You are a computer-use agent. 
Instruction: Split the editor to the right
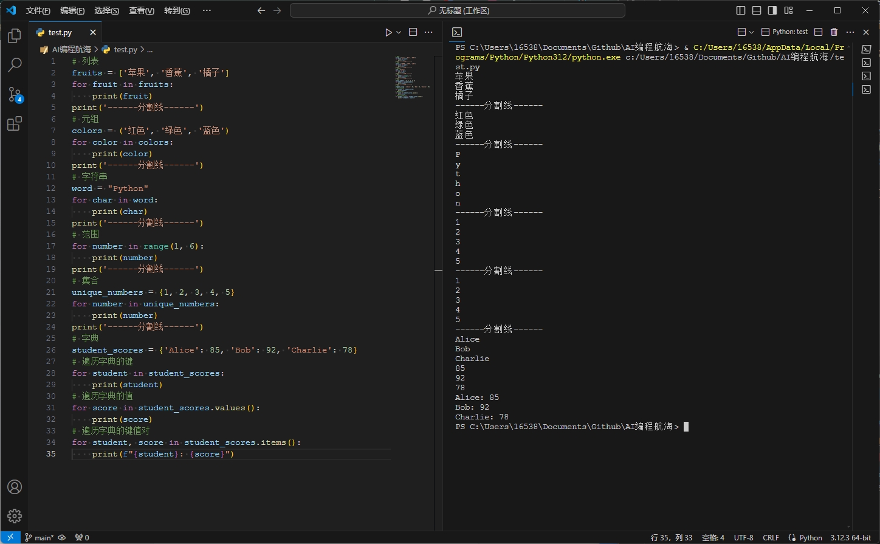tap(413, 32)
